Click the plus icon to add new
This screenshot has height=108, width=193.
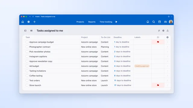[x=34, y=22]
